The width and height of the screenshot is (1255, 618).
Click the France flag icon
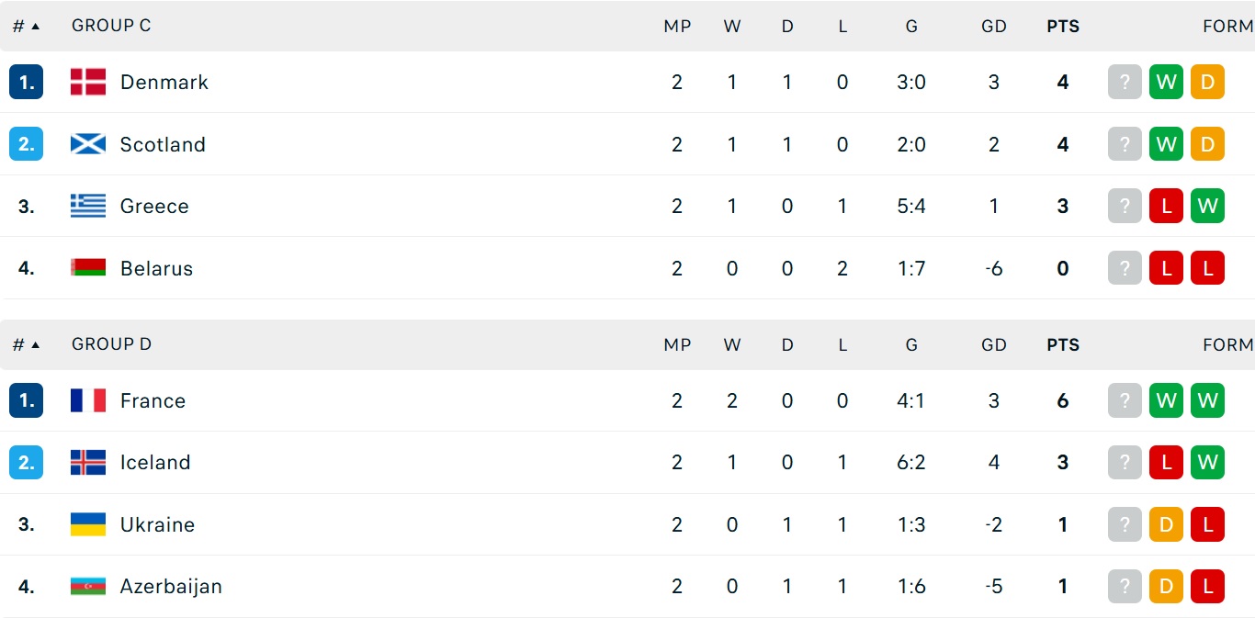click(x=88, y=400)
